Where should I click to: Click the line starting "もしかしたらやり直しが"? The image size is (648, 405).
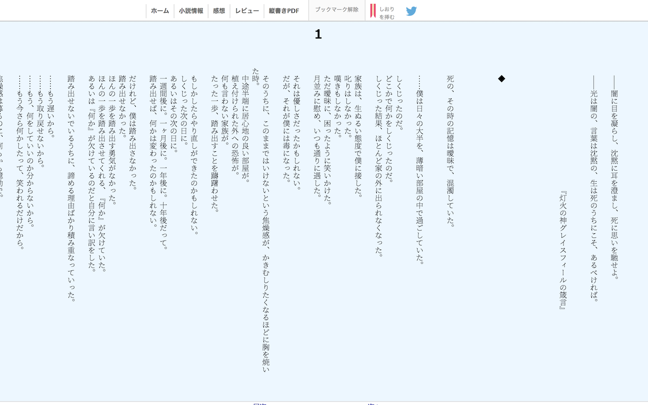194,155
